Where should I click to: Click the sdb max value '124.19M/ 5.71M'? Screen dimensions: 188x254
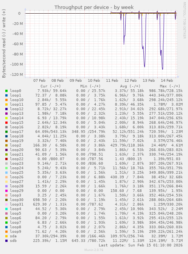pos(166,241)
